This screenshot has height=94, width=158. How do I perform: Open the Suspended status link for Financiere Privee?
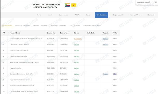point(78,39)
